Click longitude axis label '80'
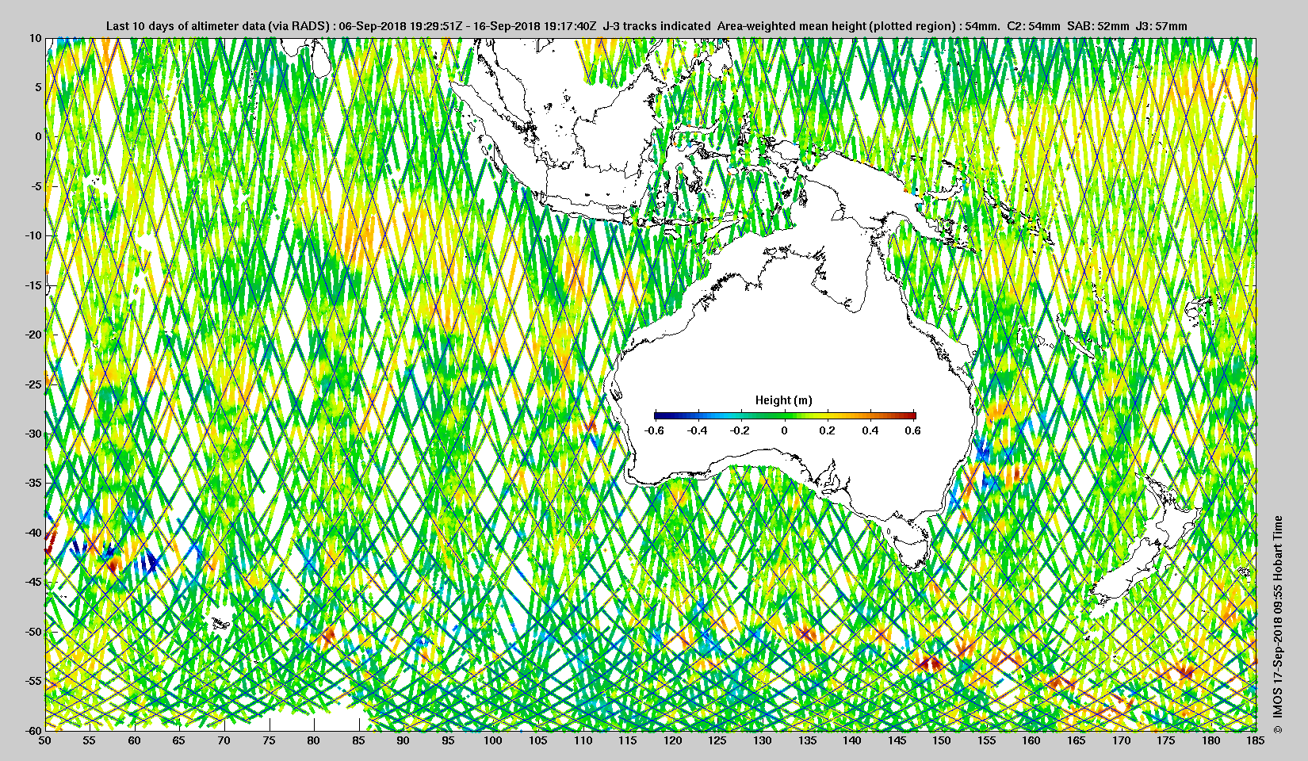Screen dimensions: 1308x761 coord(314,740)
